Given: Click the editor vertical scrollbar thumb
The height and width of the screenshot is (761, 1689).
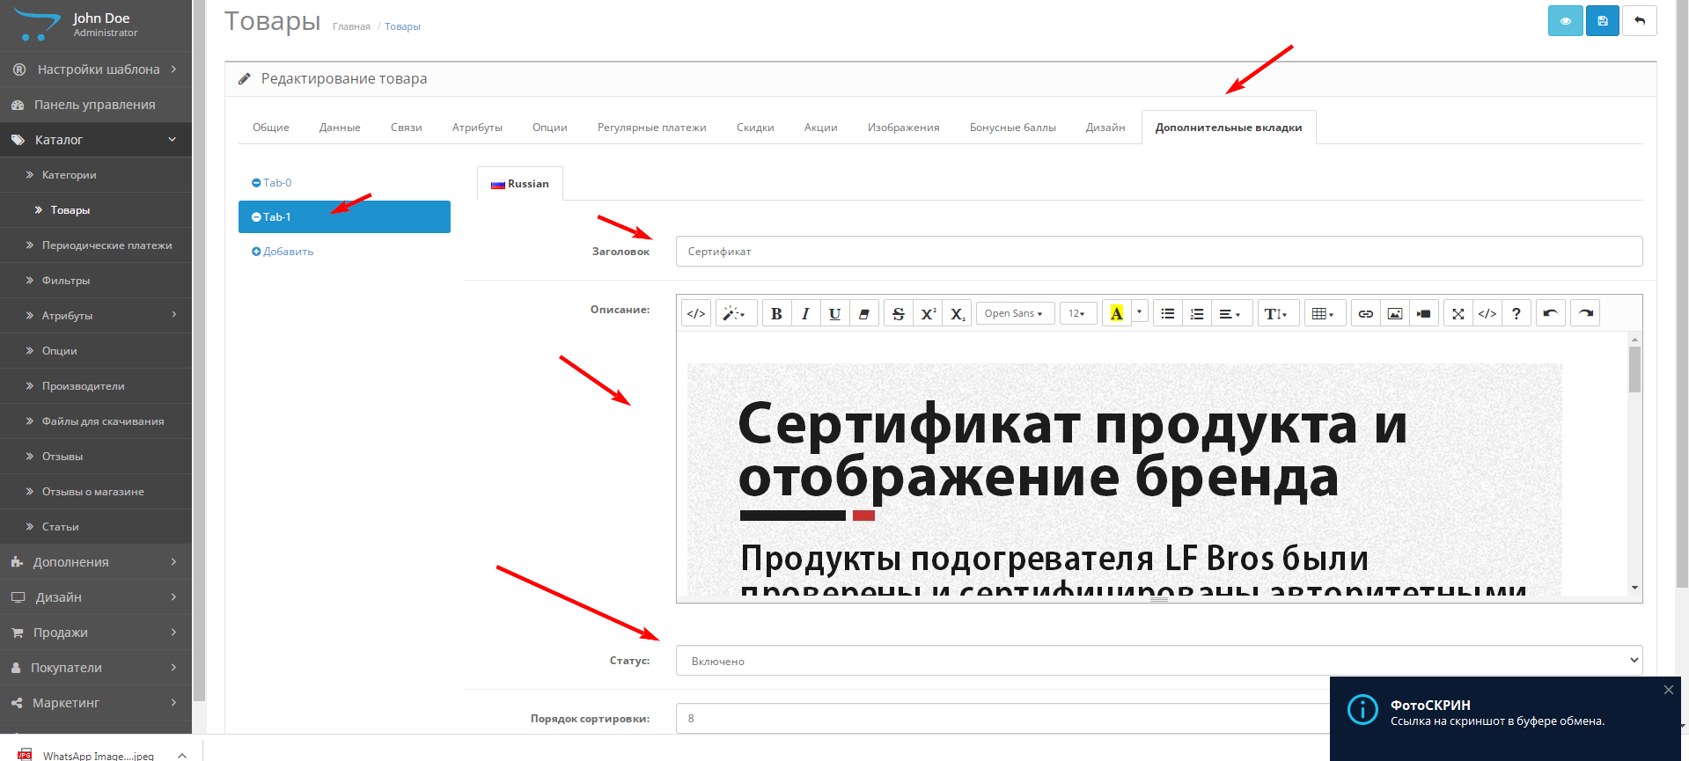Looking at the screenshot, I should pyautogui.click(x=1634, y=370).
